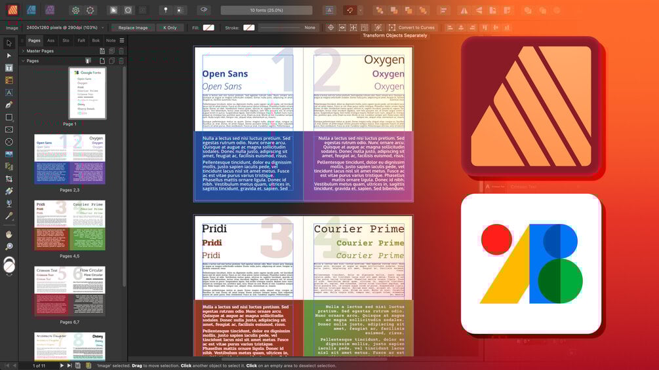Select the Node tool

click(x=9, y=56)
